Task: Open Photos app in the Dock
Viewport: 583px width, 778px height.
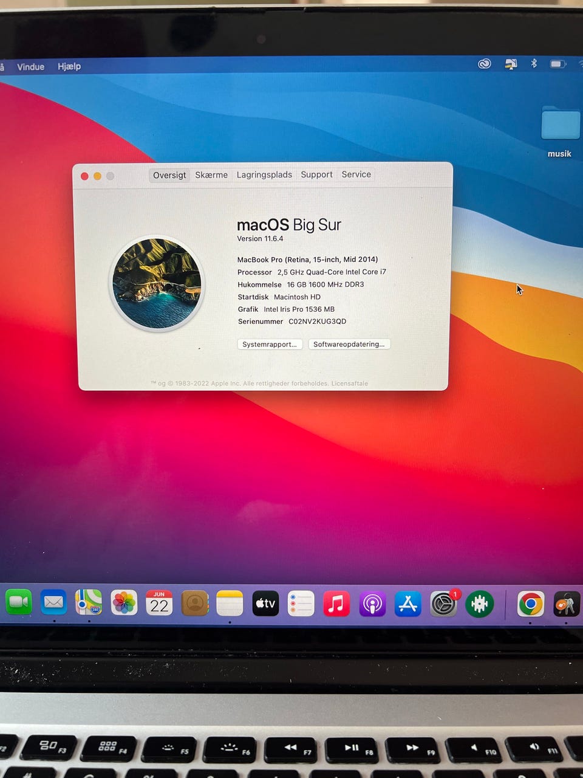Action: 124,603
